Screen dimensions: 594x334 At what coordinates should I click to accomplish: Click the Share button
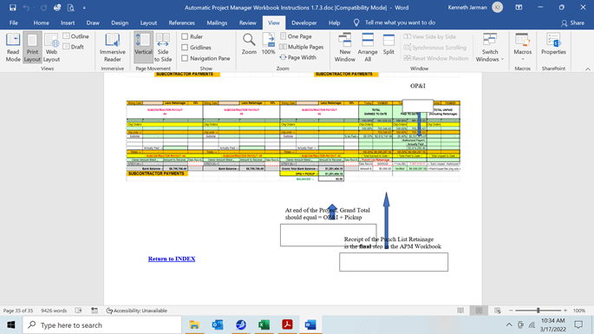[x=573, y=23]
